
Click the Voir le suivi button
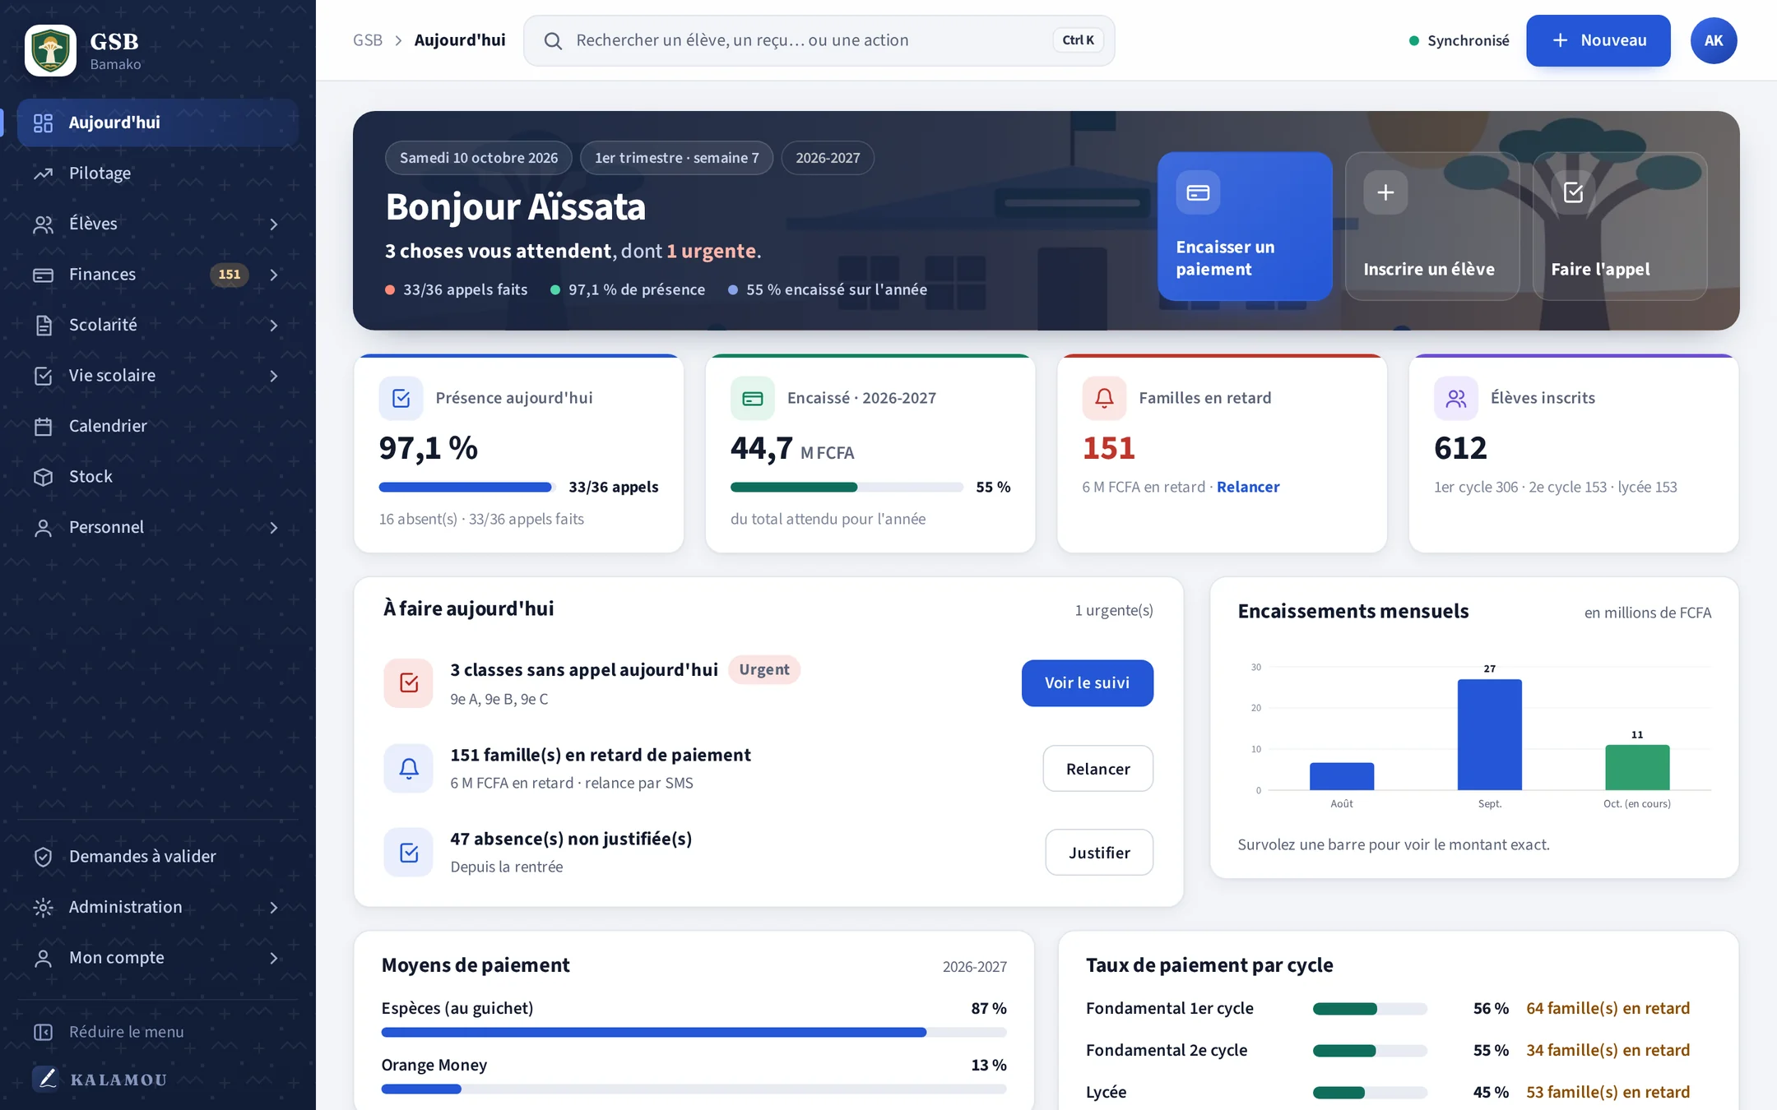click(x=1087, y=683)
